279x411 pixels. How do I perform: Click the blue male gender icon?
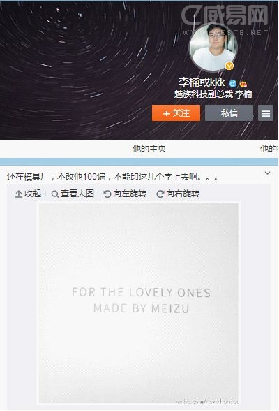tap(232, 84)
